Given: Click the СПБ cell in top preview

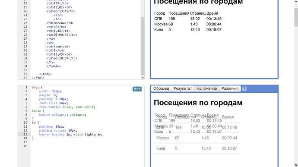Looking at the screenshot, I should 158,19.
